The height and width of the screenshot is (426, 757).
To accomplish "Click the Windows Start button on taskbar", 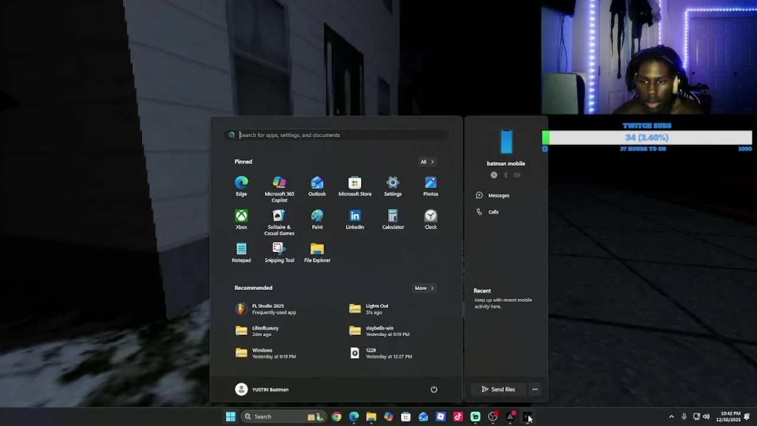I will 231,417.
